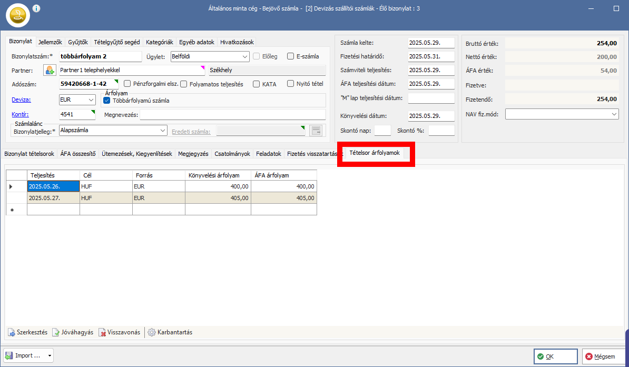Enable the E-számla checkbox
This screenshot has height=367, width=629.
(x=291, y=56)
